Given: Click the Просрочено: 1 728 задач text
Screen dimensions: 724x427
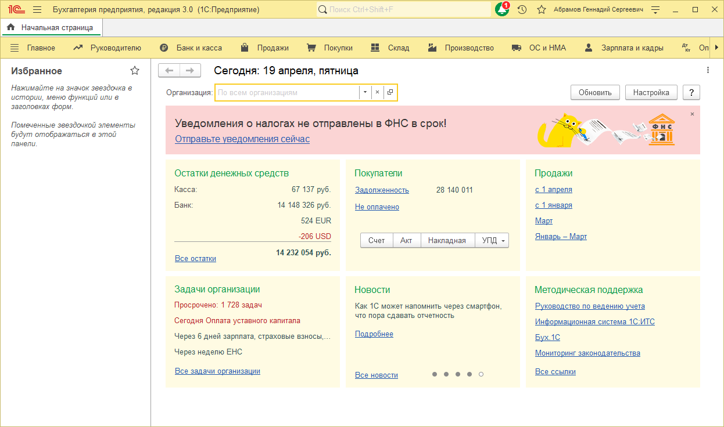Looking at the screenshot, I should [218, 305].
